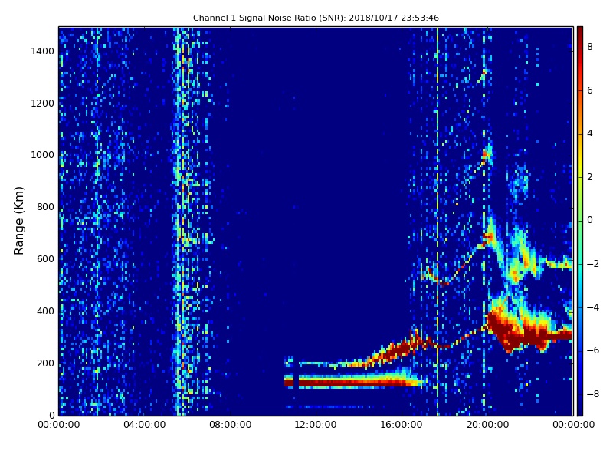
Task: Click the plot title showing Channel 1 SNR
Action: tap(316, 18)
